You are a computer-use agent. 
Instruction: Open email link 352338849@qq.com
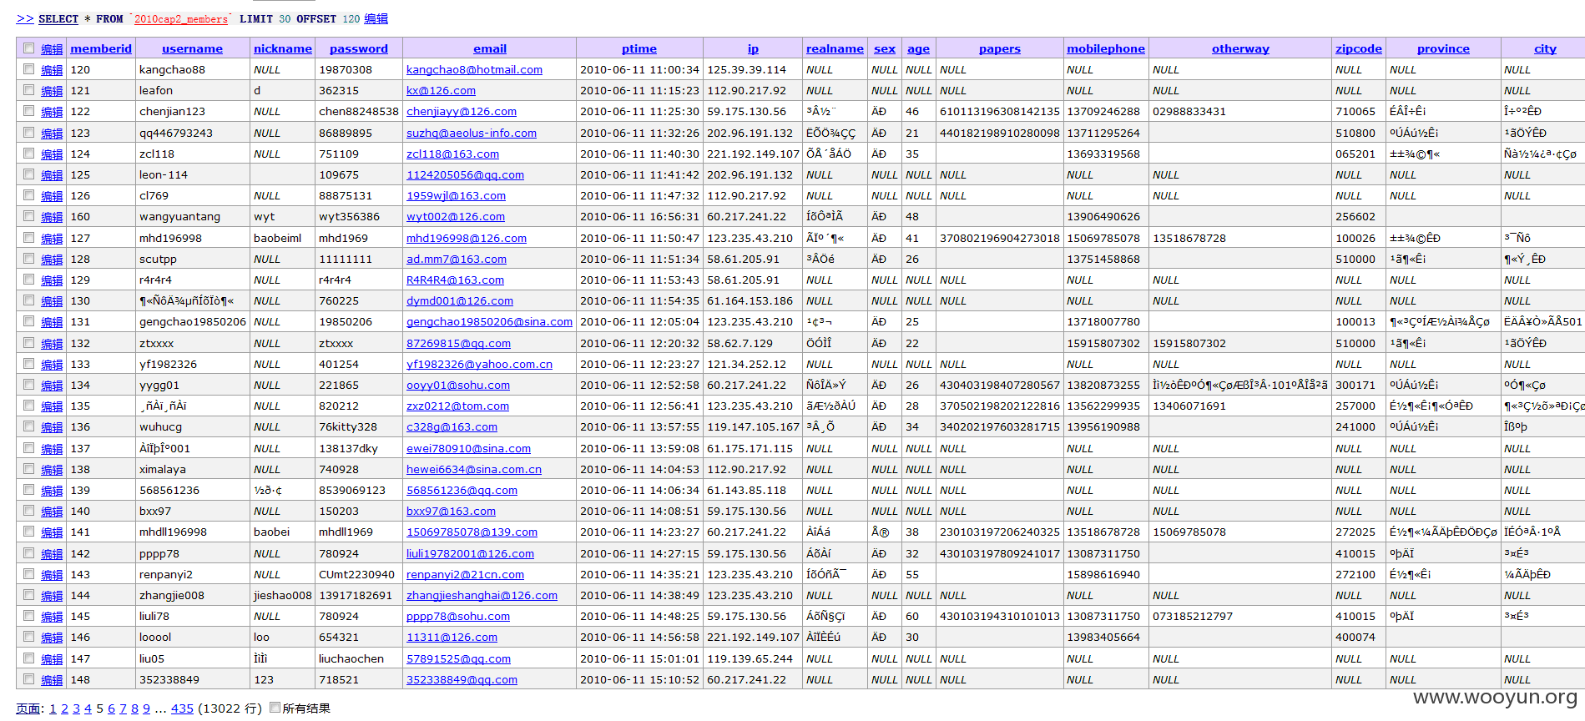462,680
